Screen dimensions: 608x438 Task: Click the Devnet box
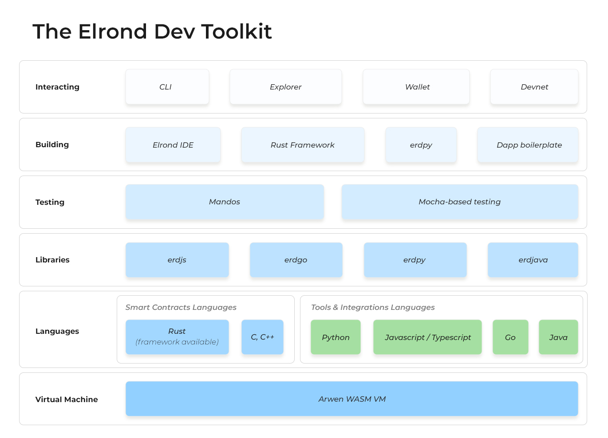point(534,87)
